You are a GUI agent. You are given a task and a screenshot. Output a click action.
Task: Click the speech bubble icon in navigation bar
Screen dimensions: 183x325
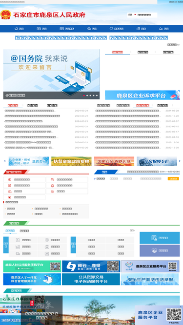[89, 29]
